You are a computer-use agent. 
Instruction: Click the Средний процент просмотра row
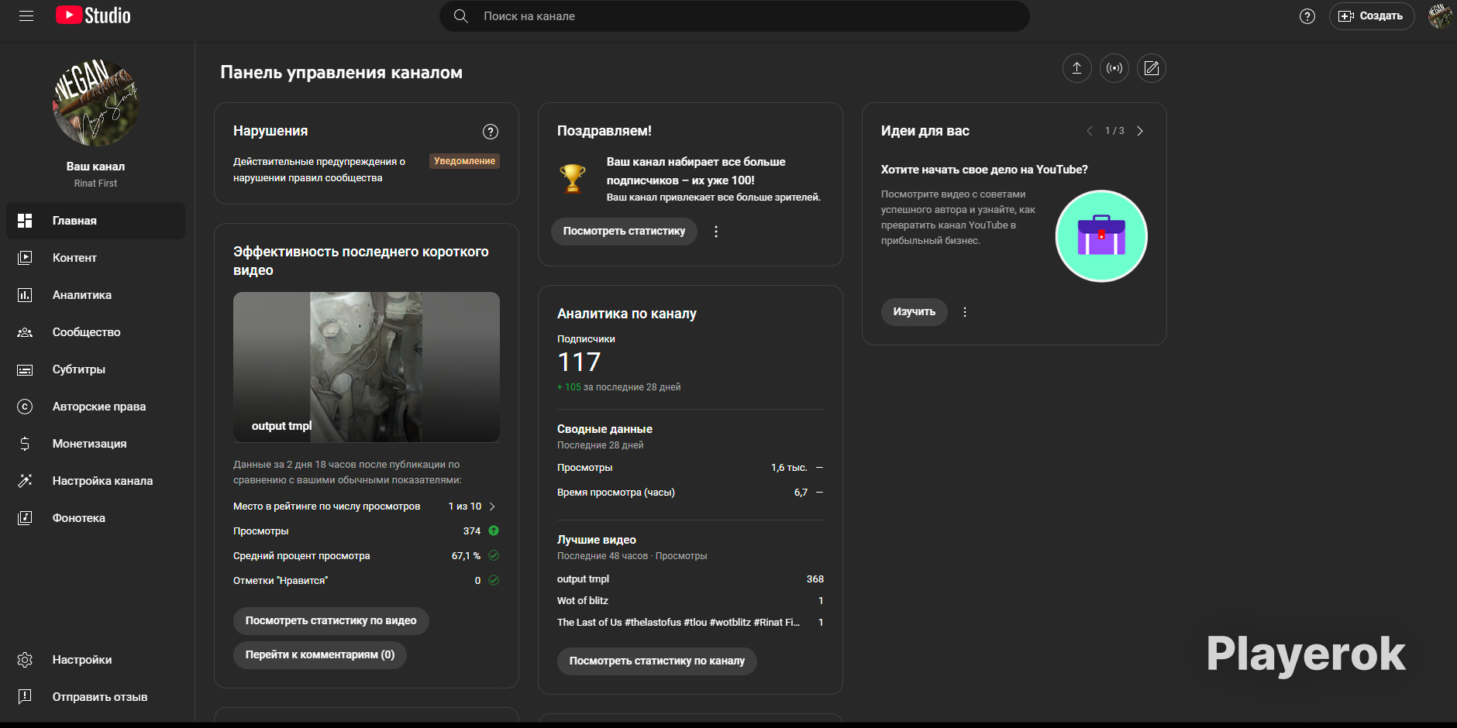[367, 556]
